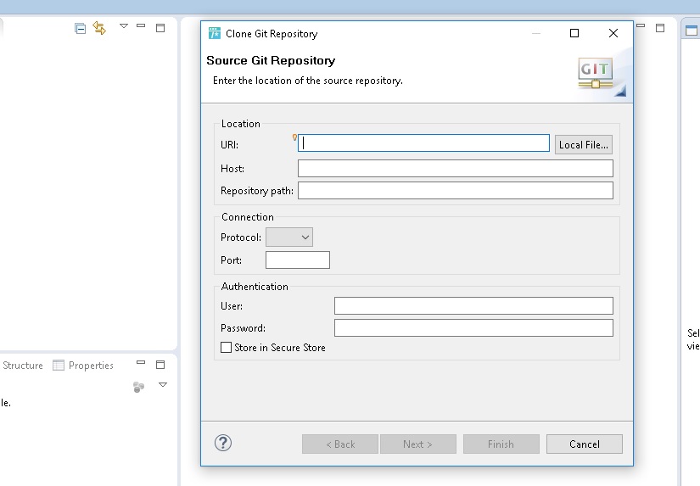Screen dimensions: 700x486
Task: Maximize the Clone Git Repository dialog
Action: coord(574,33)
